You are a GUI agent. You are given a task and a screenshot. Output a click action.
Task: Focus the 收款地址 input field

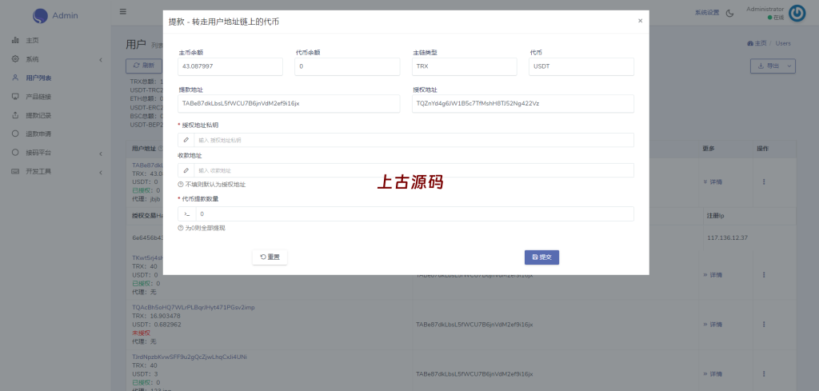[x=413, y=170]
